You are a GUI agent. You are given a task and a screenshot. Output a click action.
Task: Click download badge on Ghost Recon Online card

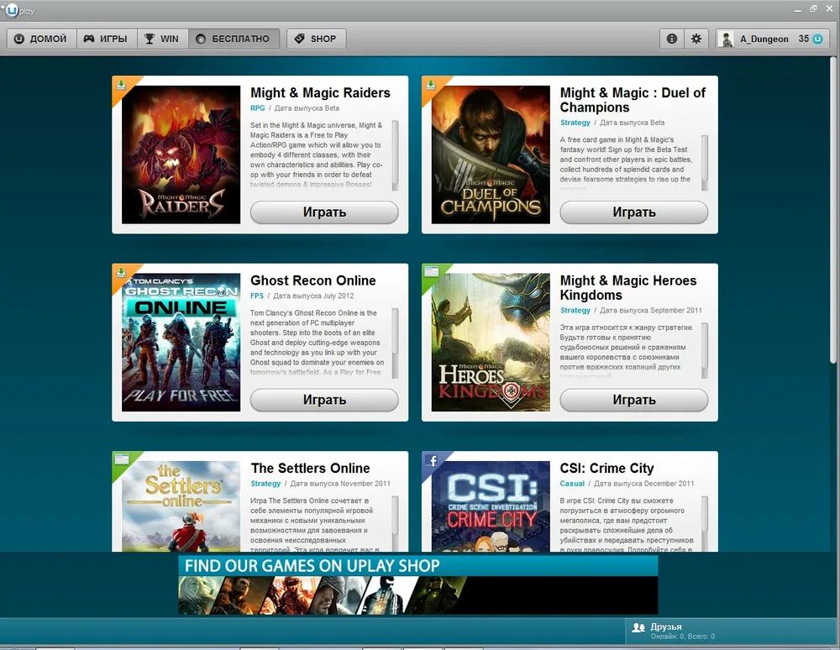tap(122, 273)
